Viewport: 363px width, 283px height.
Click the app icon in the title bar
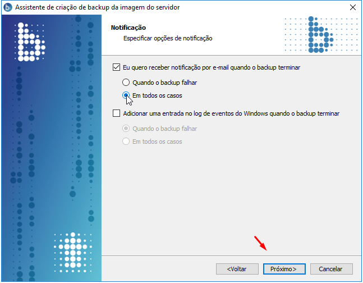8,7
